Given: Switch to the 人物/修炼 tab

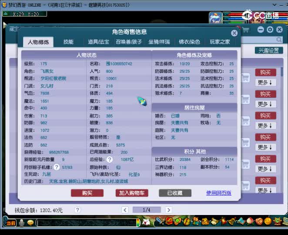Looking at the screenshot, I should [38, 42].
